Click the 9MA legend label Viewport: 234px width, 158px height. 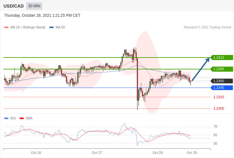29,118
